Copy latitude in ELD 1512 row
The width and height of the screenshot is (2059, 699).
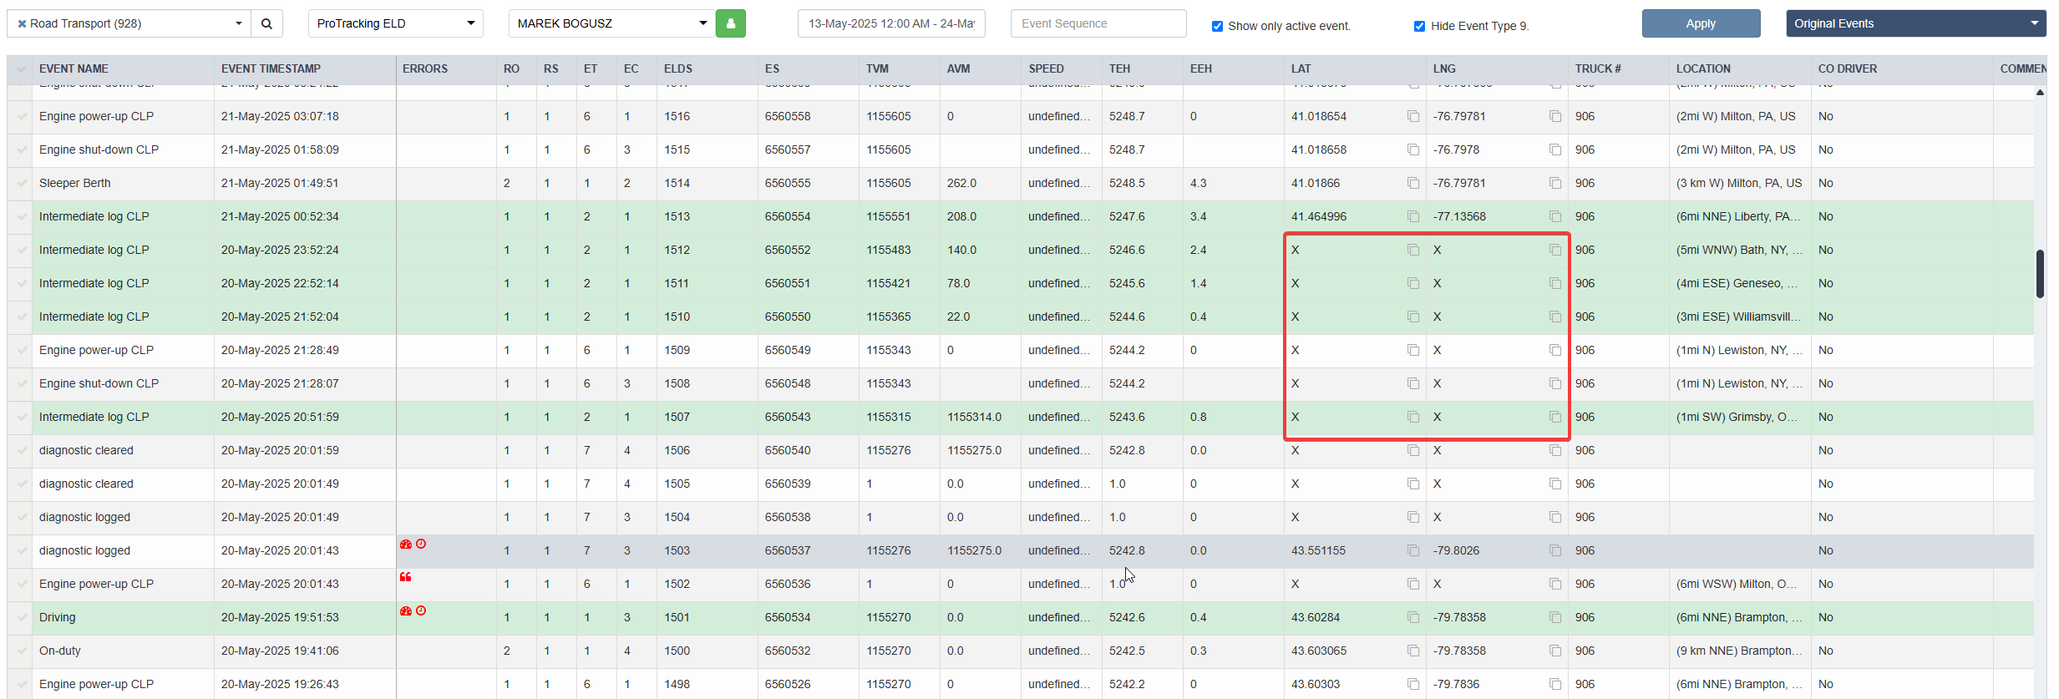[x=1412, y=250]
